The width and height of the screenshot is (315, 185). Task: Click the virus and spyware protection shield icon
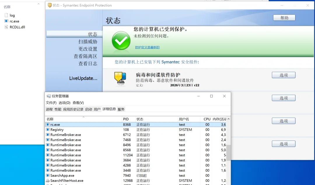[120, 79]
